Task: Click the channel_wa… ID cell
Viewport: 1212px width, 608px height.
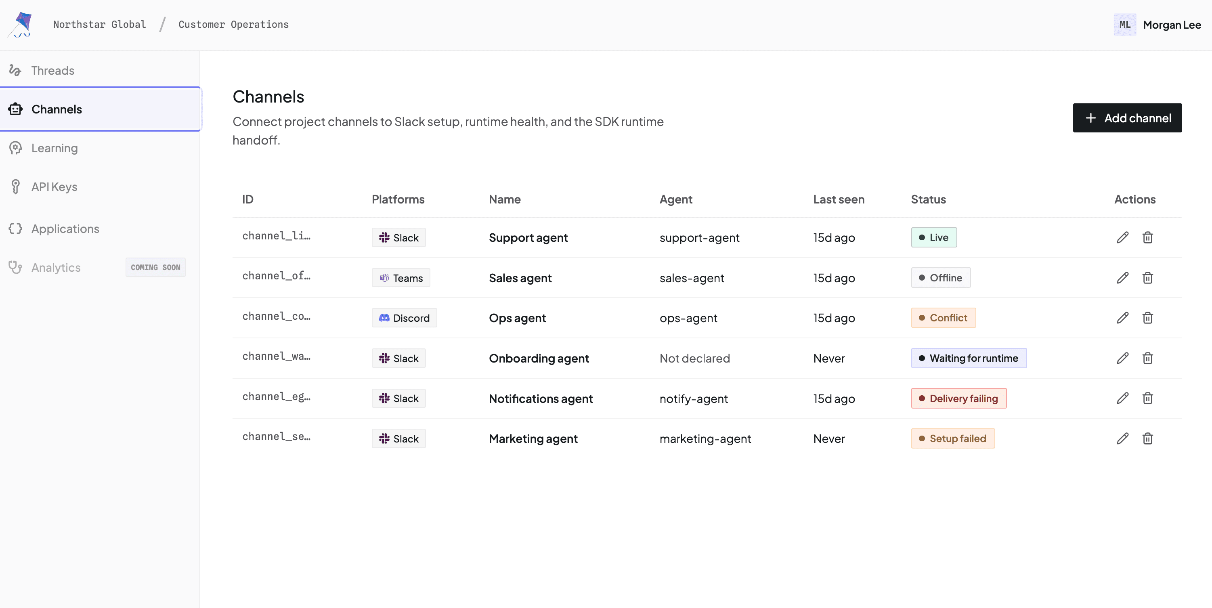Action: 276,356
